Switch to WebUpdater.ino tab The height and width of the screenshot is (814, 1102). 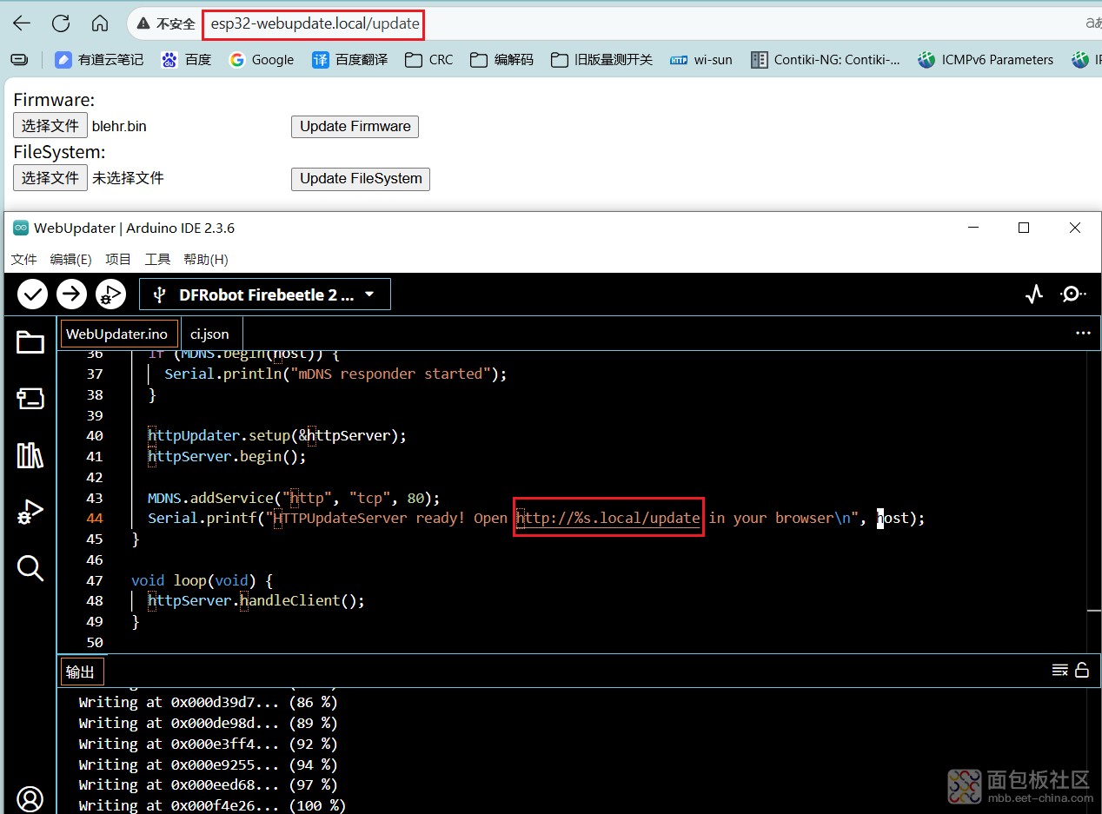click(x=117, y=334)
